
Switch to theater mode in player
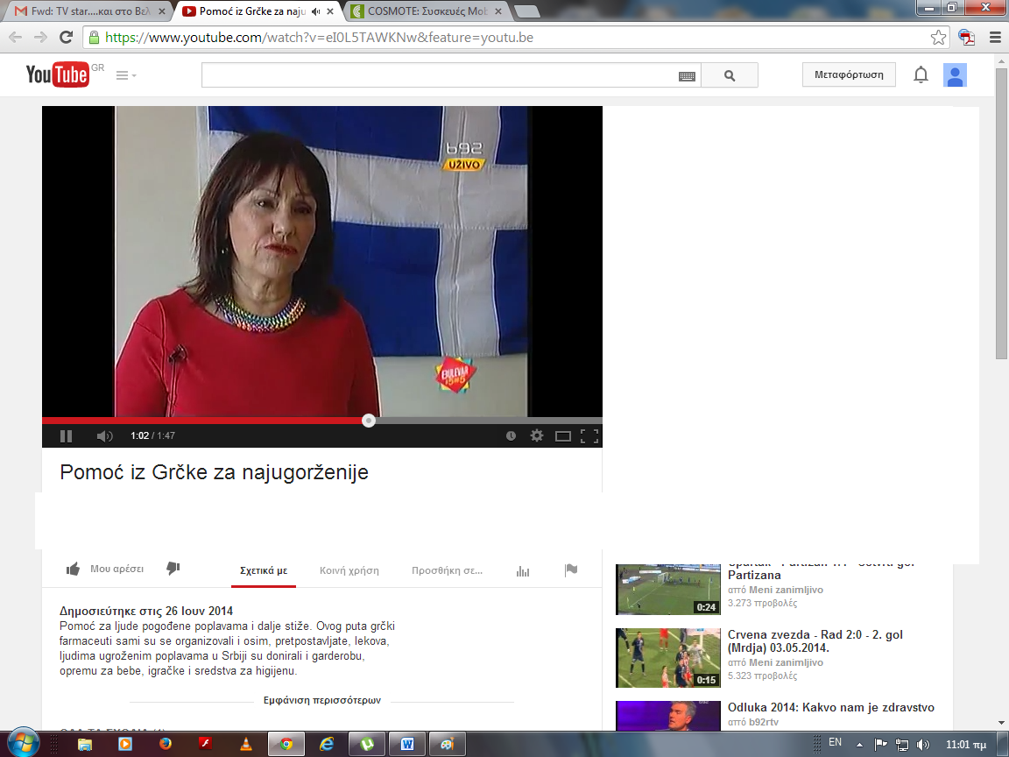(563, 436)
